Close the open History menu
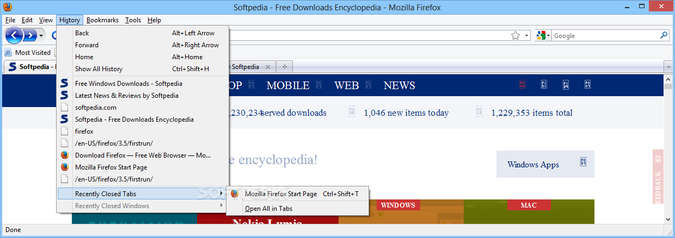Image resolution: width=675 pixels, height=238 pixels. (x=70, y=20)
